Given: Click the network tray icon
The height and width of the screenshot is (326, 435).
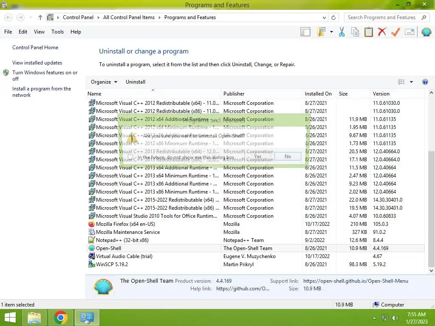Looking at the screenshot, I should (x=384, y=318).
